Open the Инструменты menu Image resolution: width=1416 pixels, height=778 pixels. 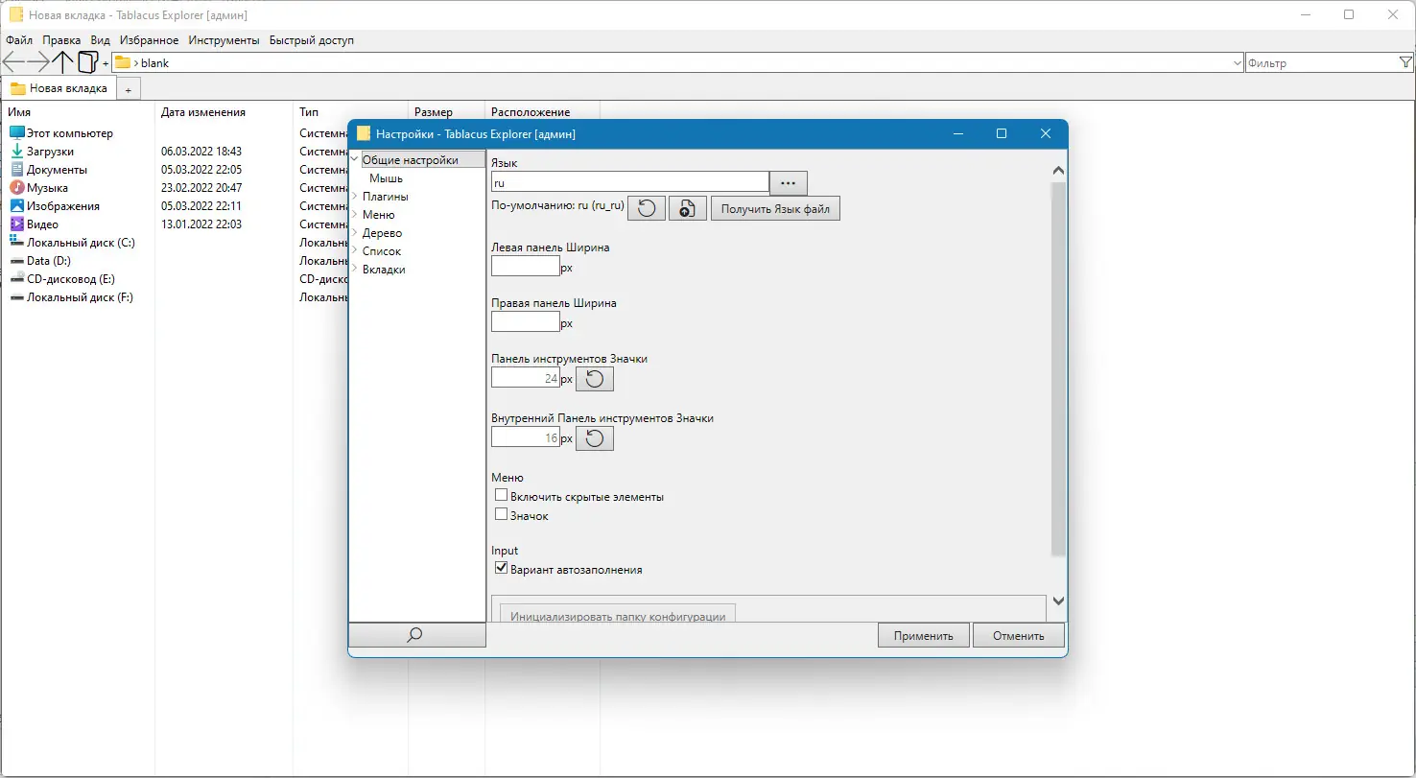[x=224, y=40]
